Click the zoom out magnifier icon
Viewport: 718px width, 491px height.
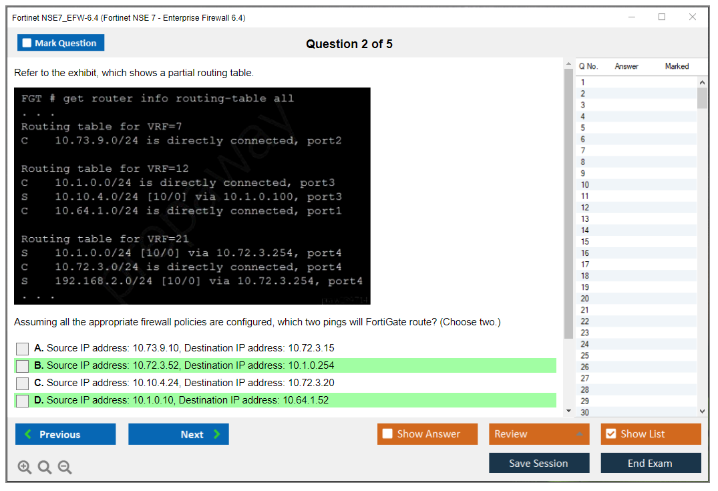click(65, 467)
